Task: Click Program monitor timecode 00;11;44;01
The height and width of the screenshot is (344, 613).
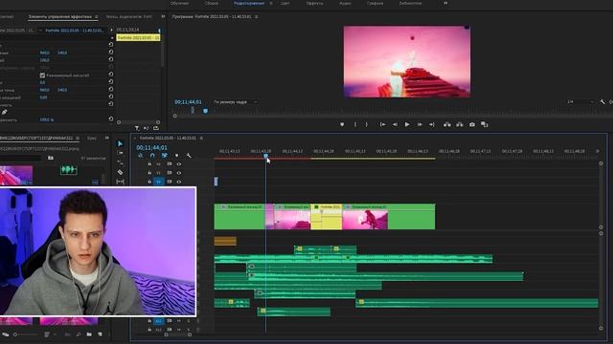Action: [188, 102]
